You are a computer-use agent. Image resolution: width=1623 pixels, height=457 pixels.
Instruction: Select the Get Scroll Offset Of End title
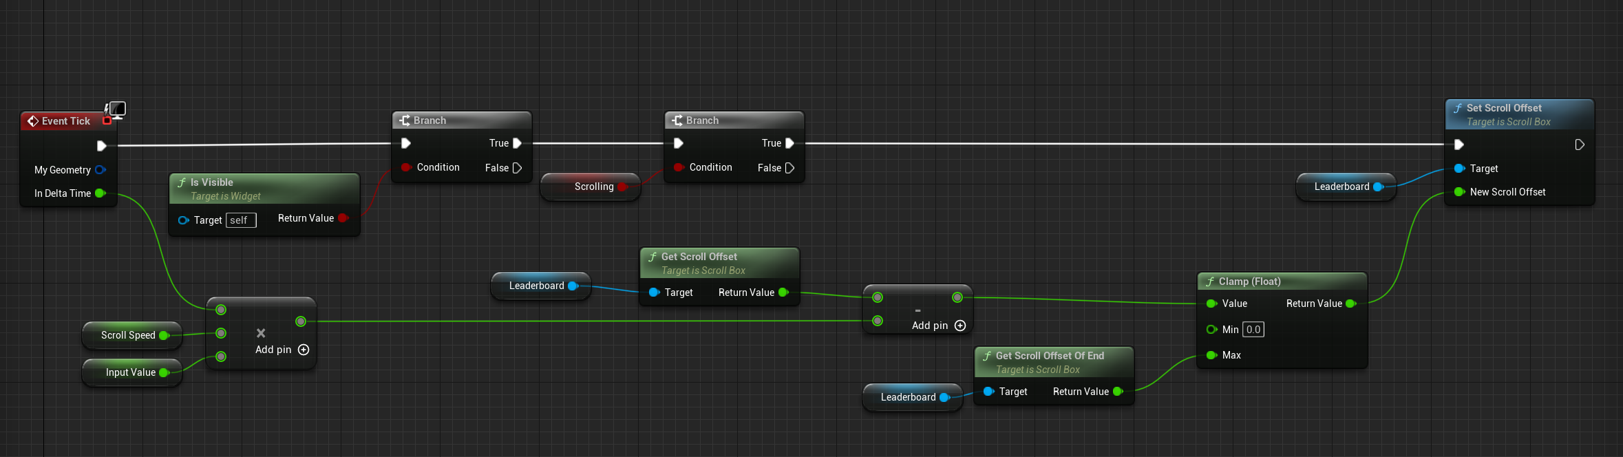pyautogui.click(x=1050, y=356)
